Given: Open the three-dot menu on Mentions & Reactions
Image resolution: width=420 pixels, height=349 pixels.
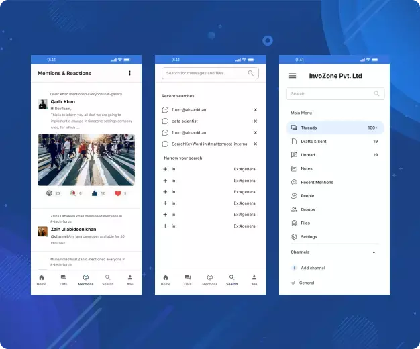Looking at the screenshot, I should pyautogui.click(x=130, y=73).
